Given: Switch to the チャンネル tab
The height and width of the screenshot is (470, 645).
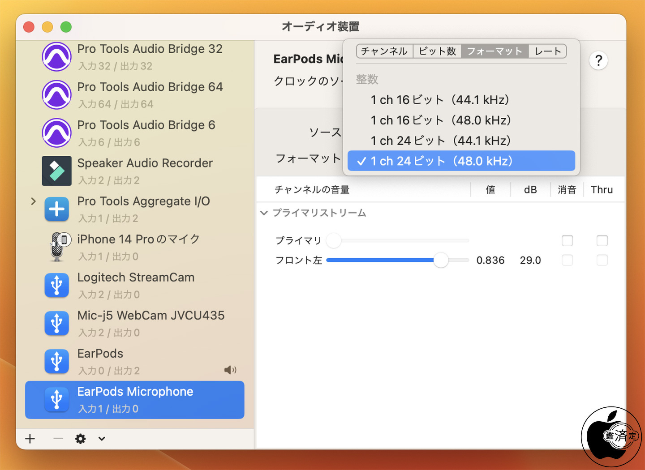Looking at the screenshot, I should 385,51.
